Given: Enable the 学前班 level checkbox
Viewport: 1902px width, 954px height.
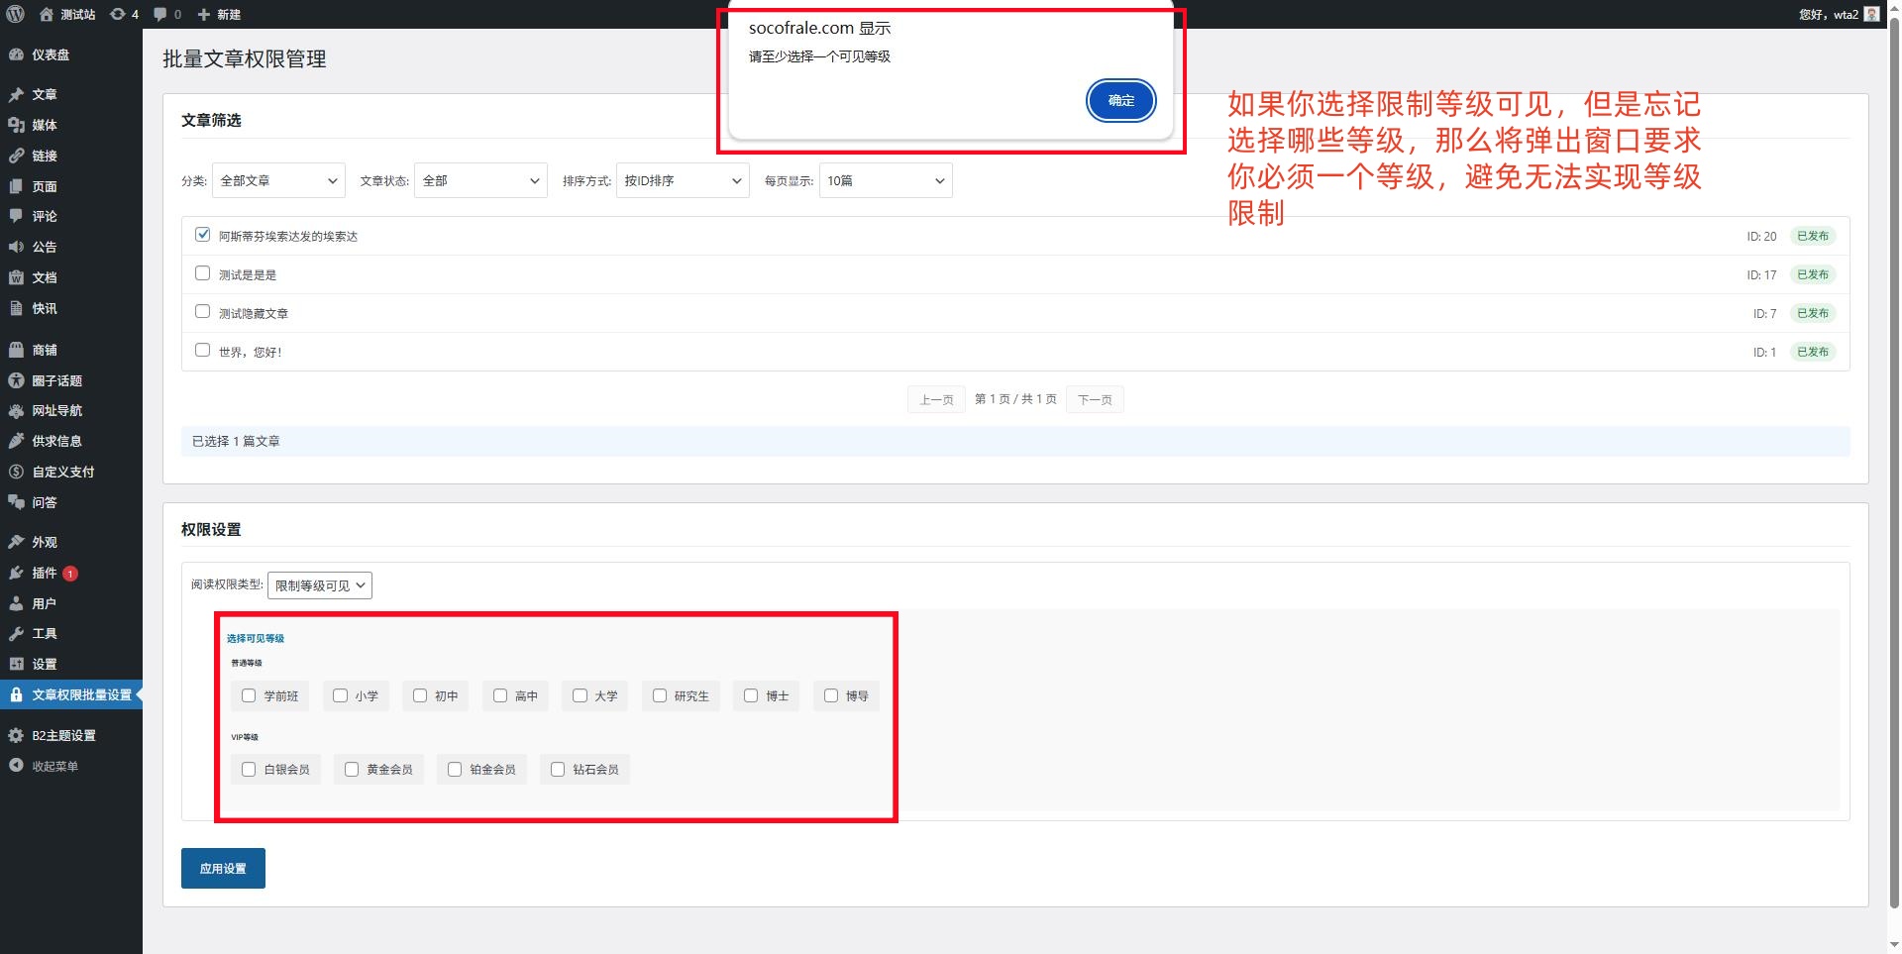Looking at the screenshot, I should coord(249,695).
